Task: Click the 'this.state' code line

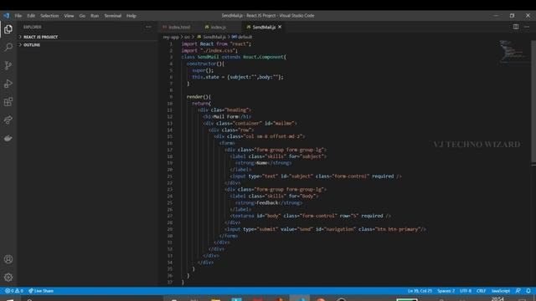Action: [238, 77]
